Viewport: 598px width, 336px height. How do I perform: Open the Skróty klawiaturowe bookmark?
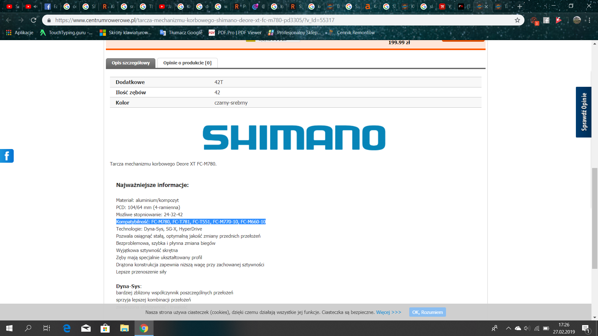(126, 33)
